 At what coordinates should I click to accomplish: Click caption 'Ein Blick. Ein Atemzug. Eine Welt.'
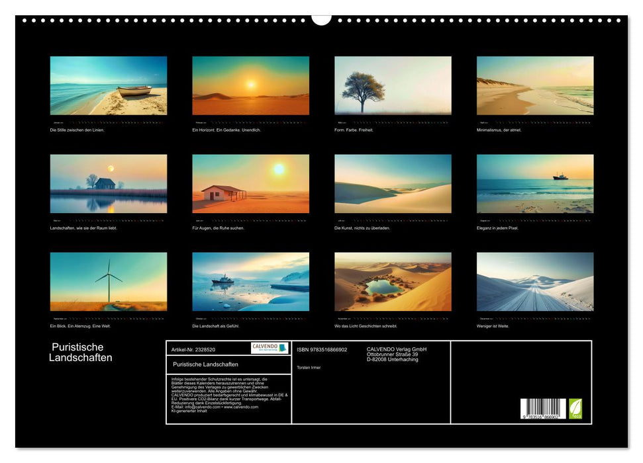(80, 326)
